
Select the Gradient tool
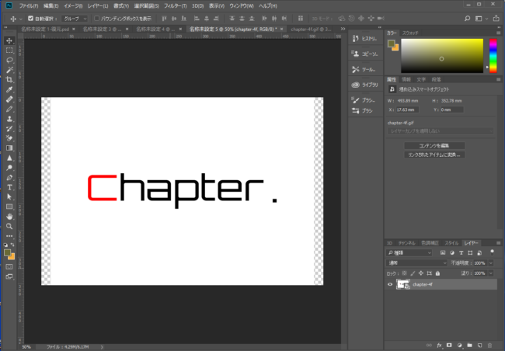9,148
